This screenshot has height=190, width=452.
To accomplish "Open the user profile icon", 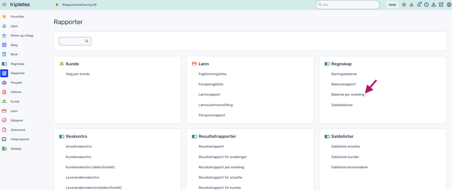I will point(448,4).
